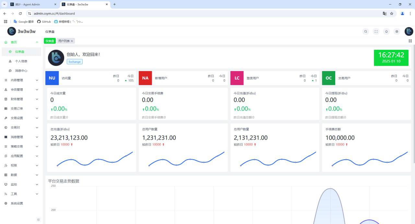415x224 pixels.
Task: Toggle fullscreen mode icon in the header
Action: (376, 31)
